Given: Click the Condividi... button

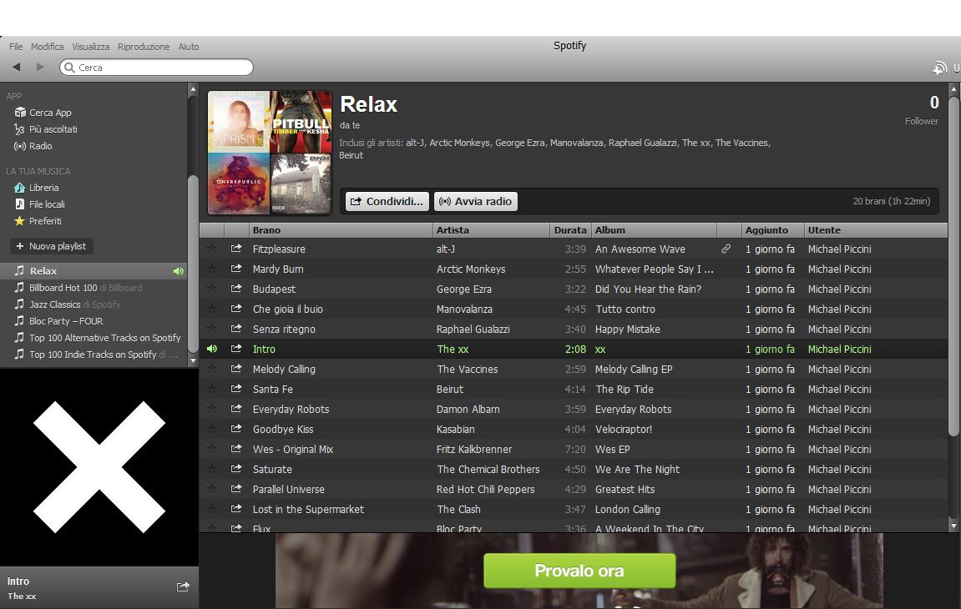Looking at the screenshot, I should (387, 202).
